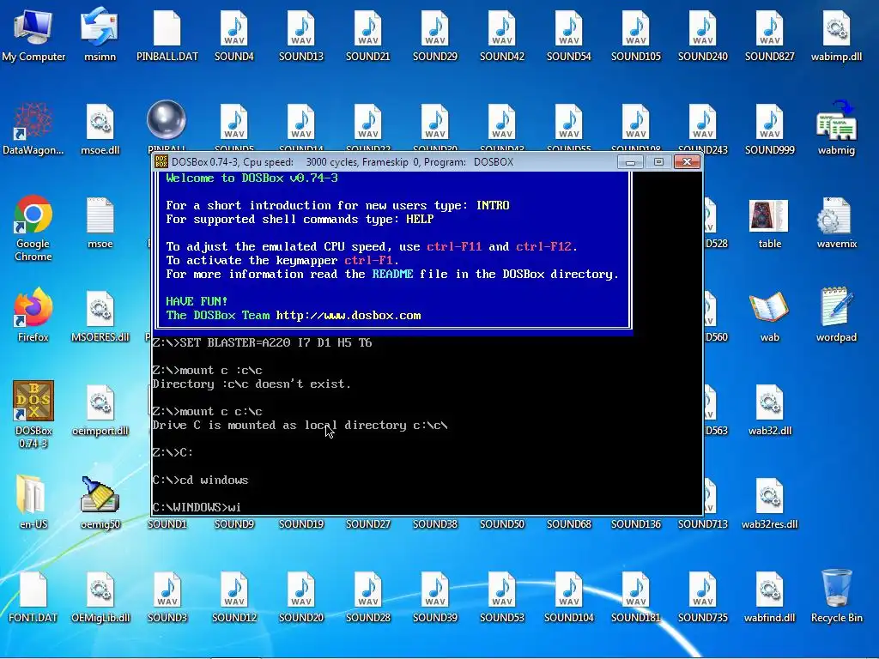Launch DOSBox 0.74-3 shortcut

33,401
